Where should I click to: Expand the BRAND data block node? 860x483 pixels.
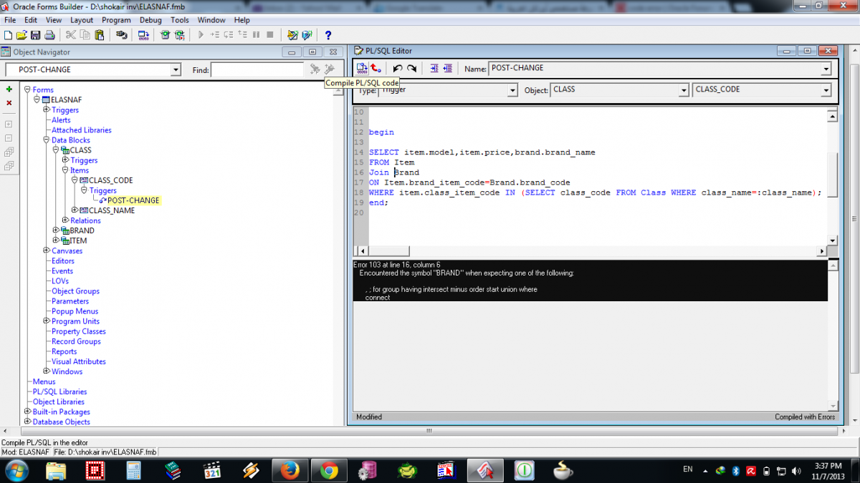click(x=56, y=230)
